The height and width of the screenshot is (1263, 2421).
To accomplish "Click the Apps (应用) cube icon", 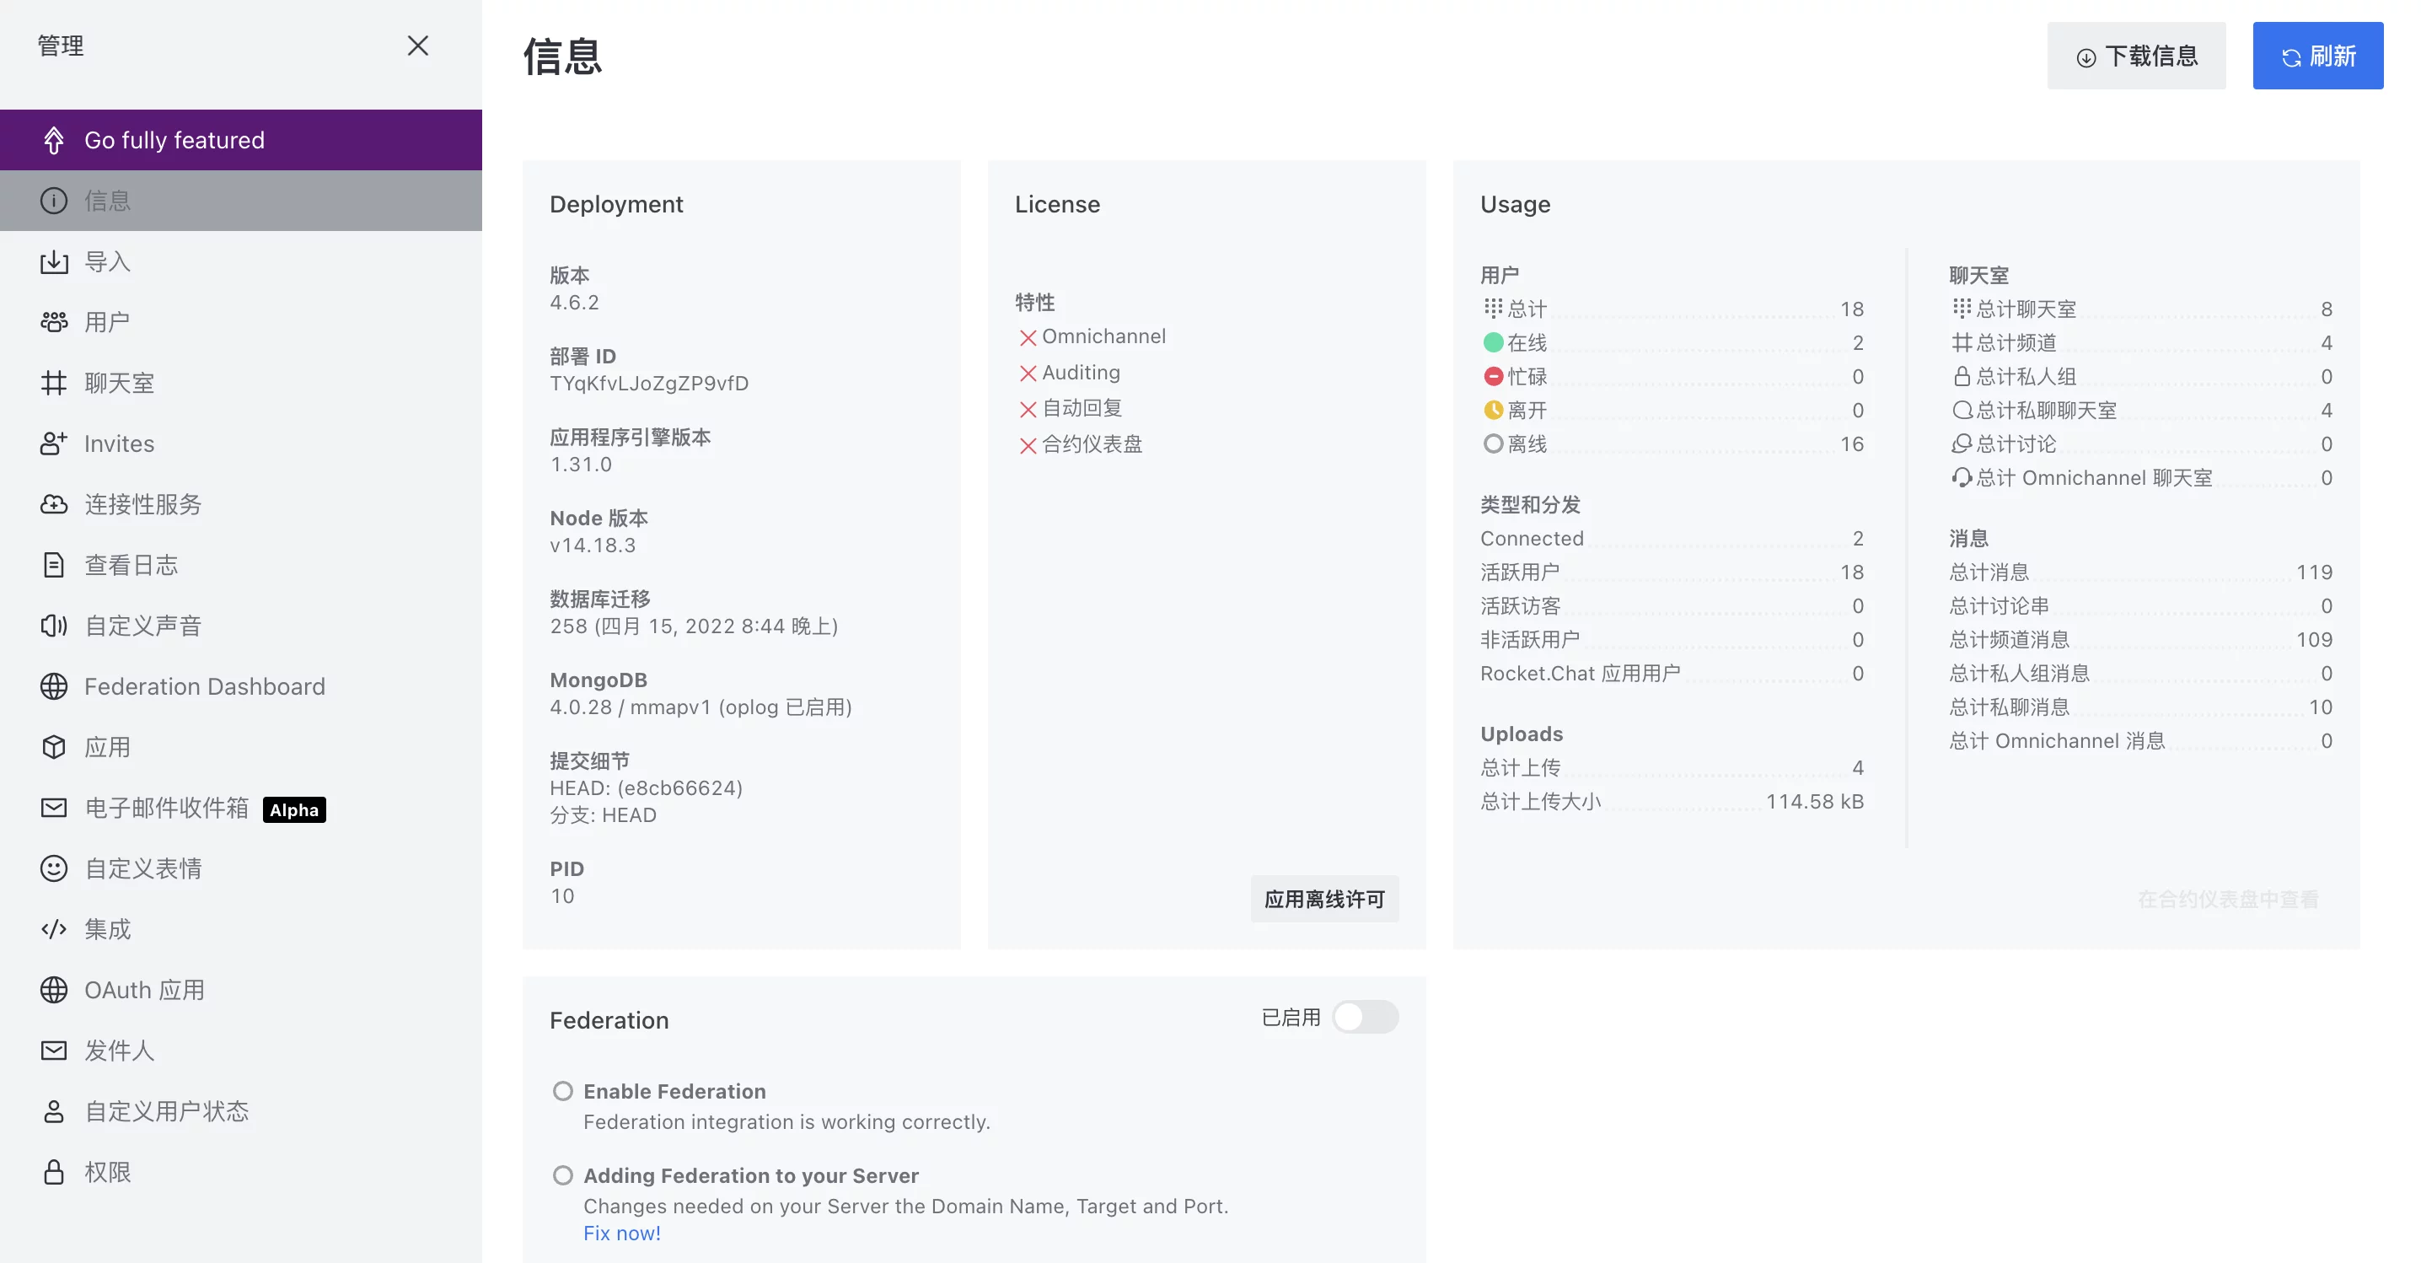I will [x=54, y=747].
